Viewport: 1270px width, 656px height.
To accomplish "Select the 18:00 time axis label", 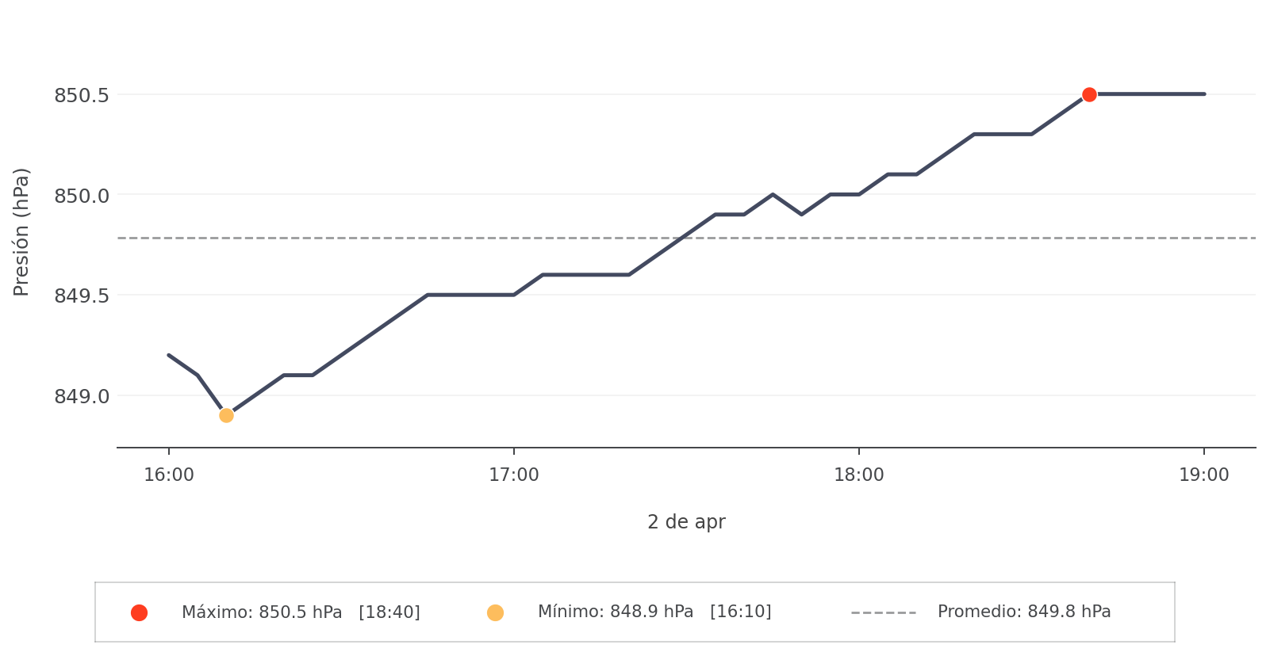I will [859, 475].
